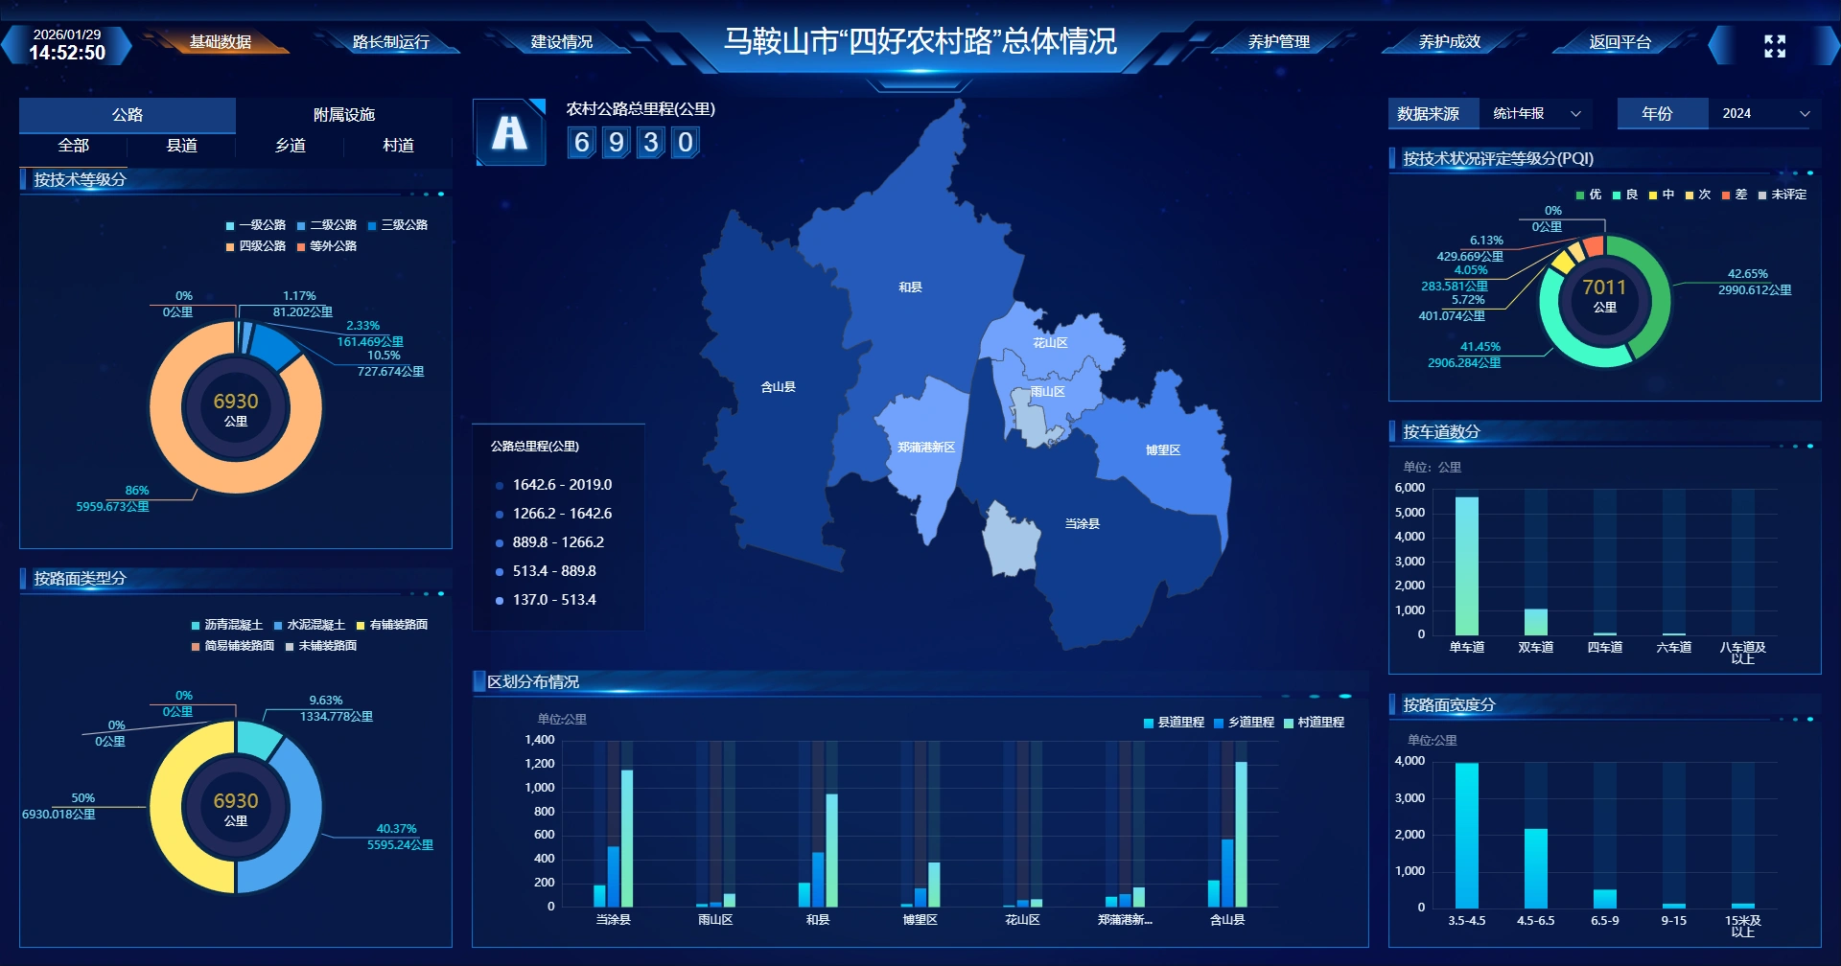Click the fullscreen expand icon
Image resolution: width=1841 pixels, height=966 pixels.
pos(1774,46)
